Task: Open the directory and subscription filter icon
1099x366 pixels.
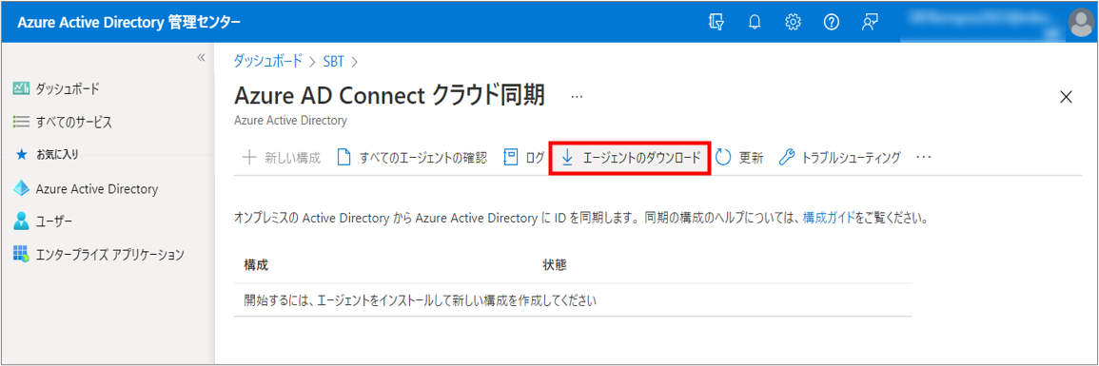Action: (716, 23)
